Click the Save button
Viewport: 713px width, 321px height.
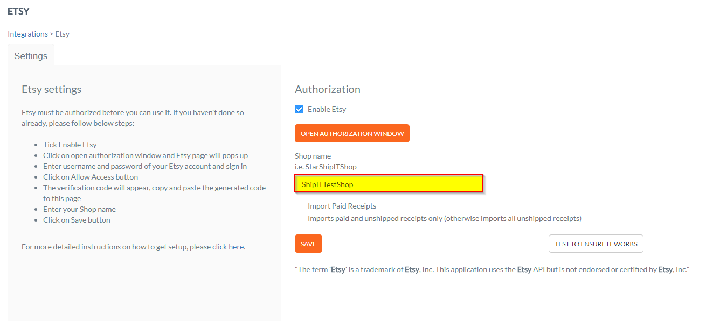click(x=308, y=244)
